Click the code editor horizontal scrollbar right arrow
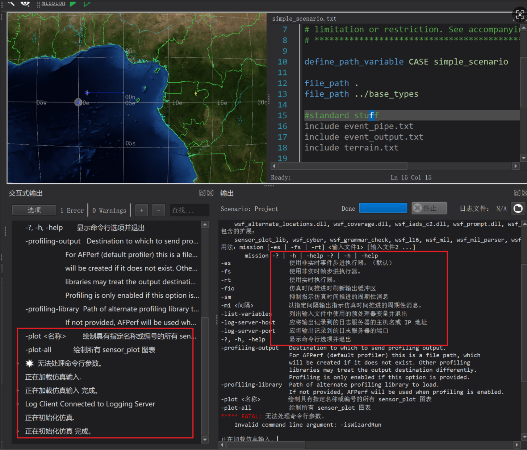Image resolution: width=527 pixels, height=450 pixels. (x=516, y=166)
